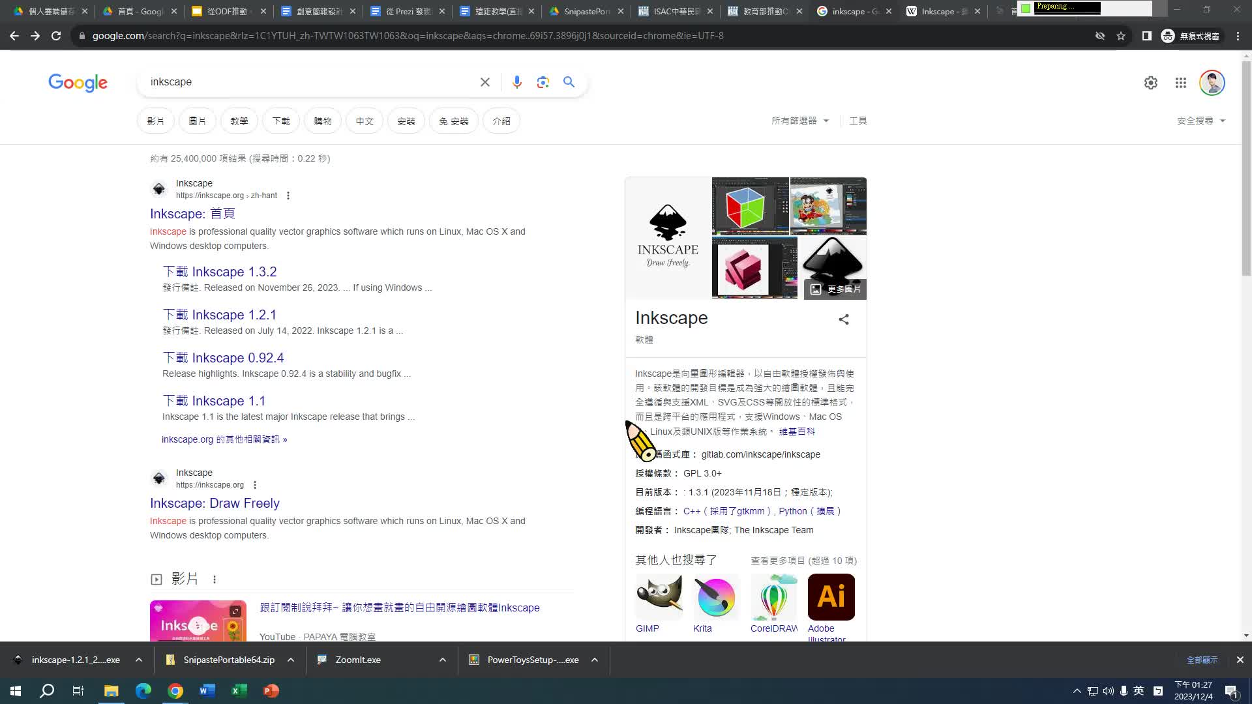This screenshot has height=704, width=1252.
Task: Open 下載 Inkscape 1.2.1 link
Action: point(220,315)
